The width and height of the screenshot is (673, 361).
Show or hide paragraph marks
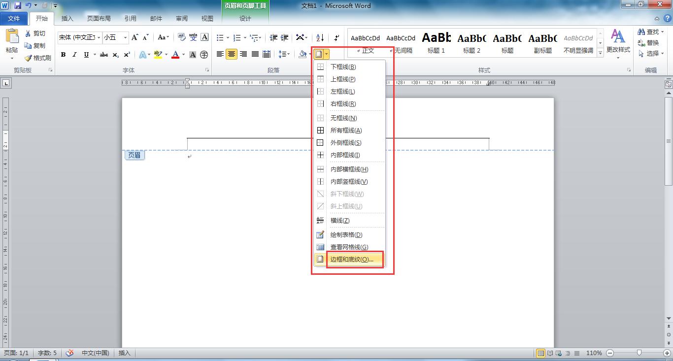click(336, 38)
